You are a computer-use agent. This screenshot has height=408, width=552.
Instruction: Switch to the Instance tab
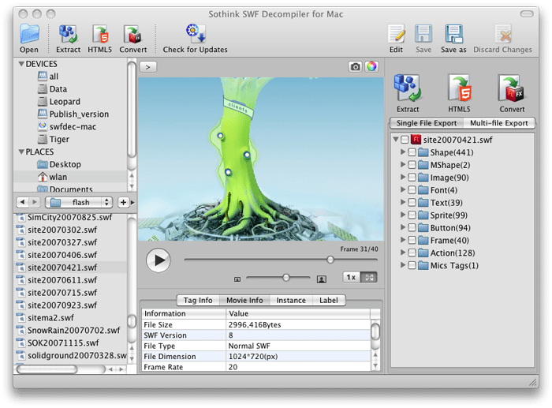tap(291, 300)
